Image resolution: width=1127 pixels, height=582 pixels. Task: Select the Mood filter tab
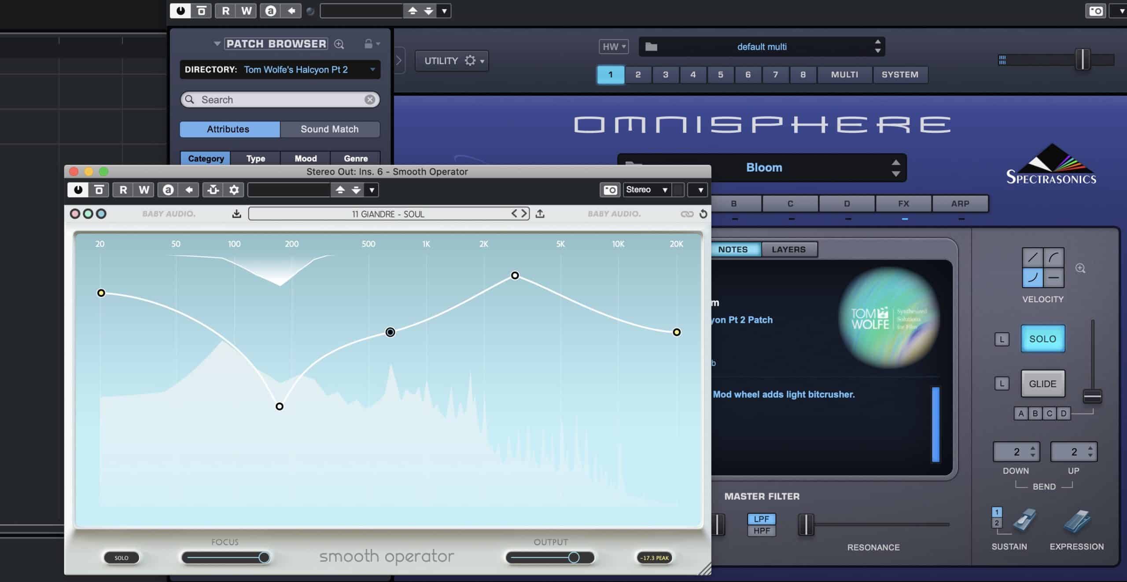click(306, 158)
